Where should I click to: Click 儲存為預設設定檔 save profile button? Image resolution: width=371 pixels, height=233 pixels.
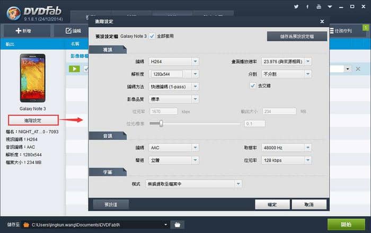point(297,36)
